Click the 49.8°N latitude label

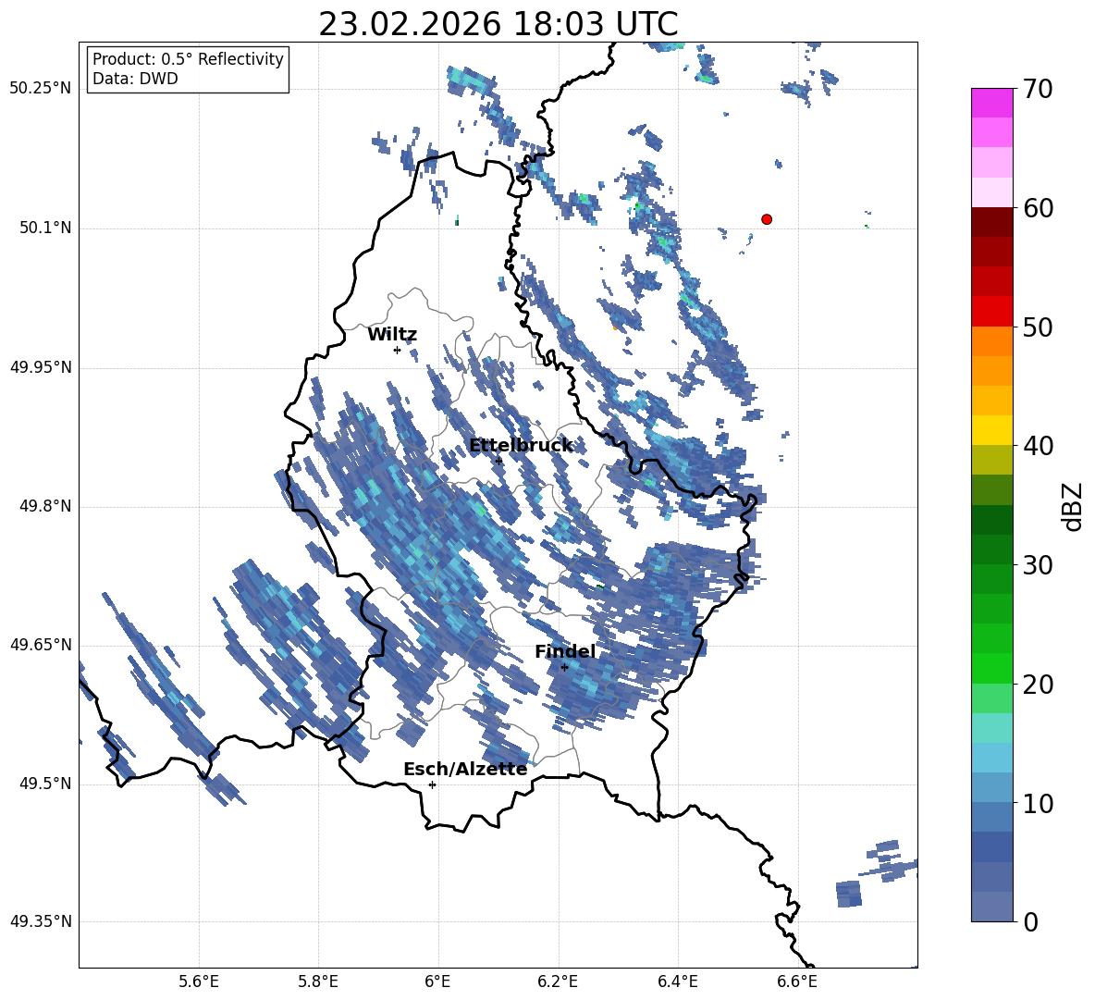pyautogui.click(x=45, y=506)
